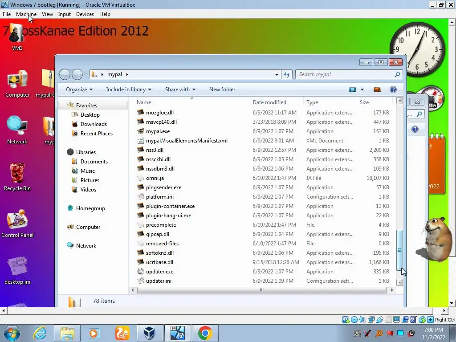
Task: Select Recent Places in Favorites
Action: [x=96, y=133]
